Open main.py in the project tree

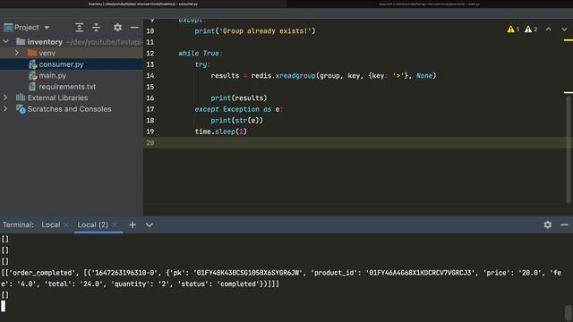[52, 75]
